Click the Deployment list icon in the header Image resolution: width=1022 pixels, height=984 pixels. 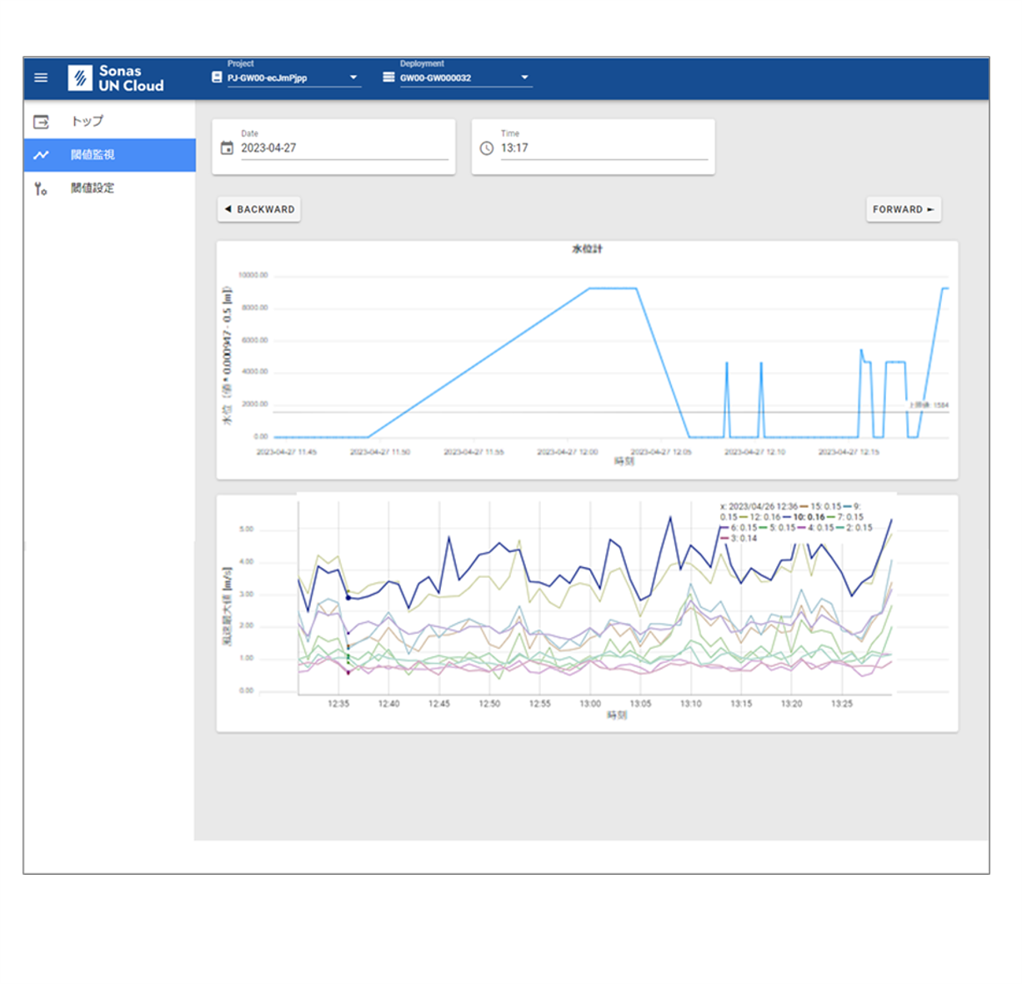tap(388, 78)
